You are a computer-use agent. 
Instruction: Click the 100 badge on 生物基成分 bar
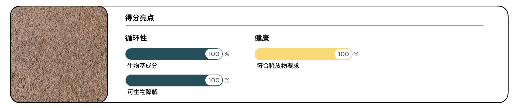(x=214, y=54)
